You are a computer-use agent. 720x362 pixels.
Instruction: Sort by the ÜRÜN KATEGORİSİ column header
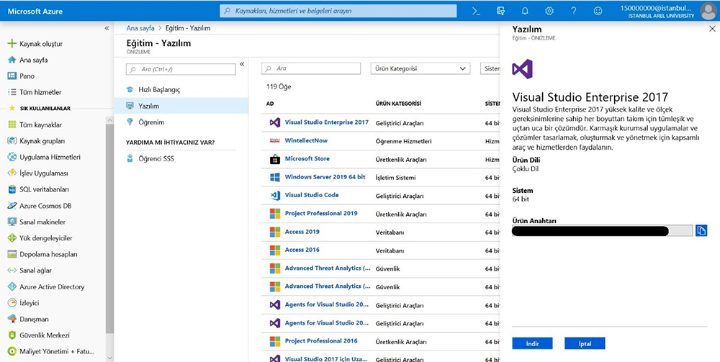pyautogui.click(x=398, y=104)
